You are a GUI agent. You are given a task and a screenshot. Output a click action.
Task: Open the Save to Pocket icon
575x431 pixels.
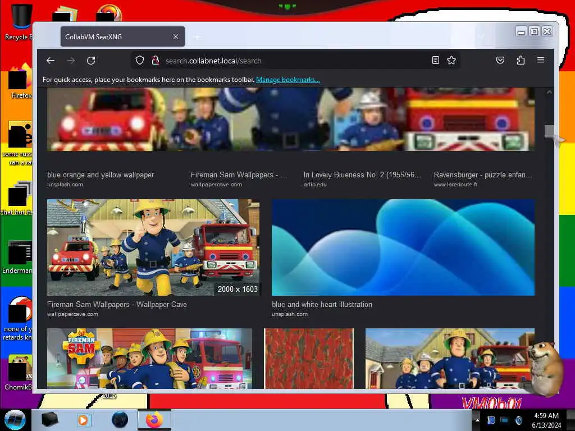(500, 60)
